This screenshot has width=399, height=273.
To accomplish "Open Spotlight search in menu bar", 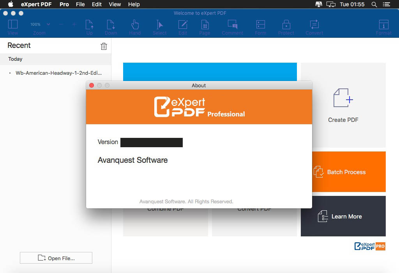I will 374,4.
